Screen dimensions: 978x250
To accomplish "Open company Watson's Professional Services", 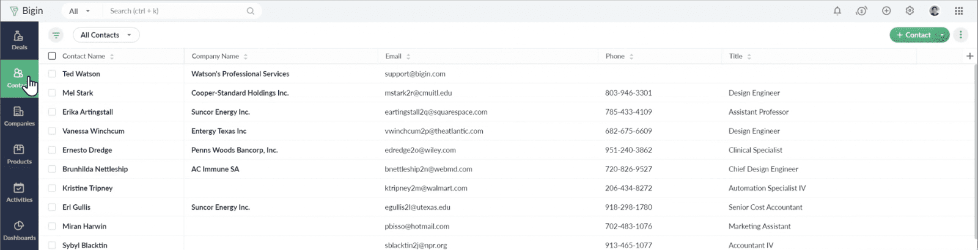I will [x=240, y=74].
